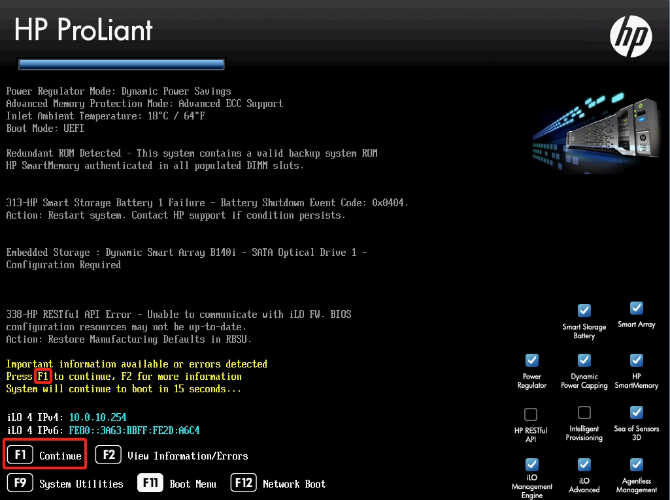
Task: Click the F1 key icon
Action: (20, 455)
